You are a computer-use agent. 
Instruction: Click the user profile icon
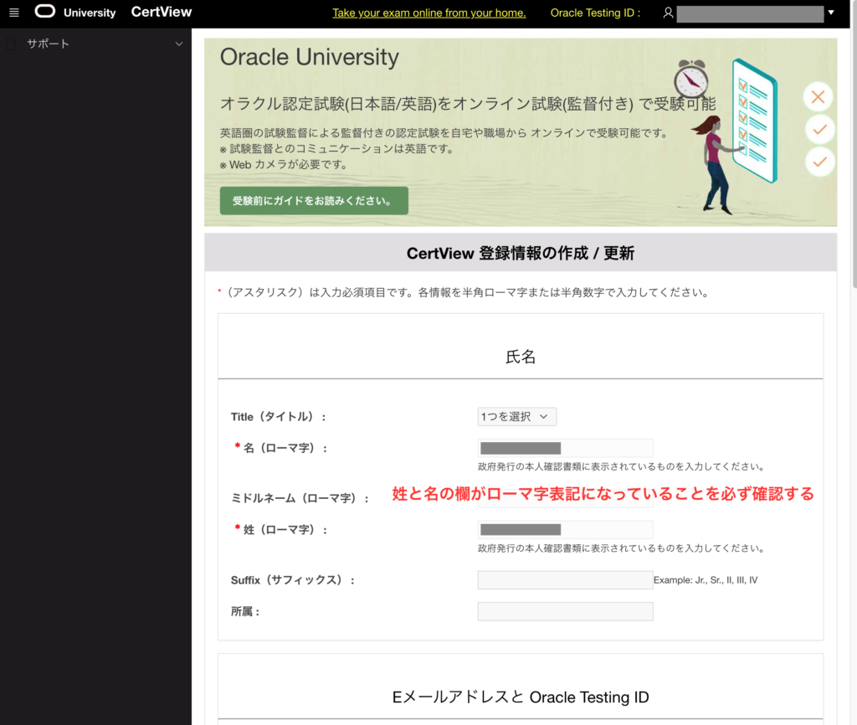tap(668, 13)
